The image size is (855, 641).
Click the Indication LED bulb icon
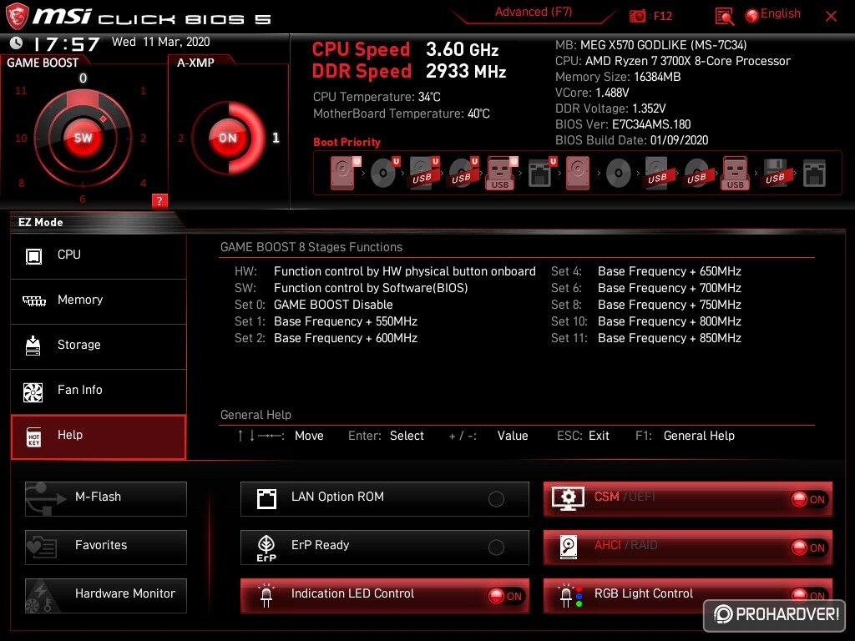coord(266,596)
